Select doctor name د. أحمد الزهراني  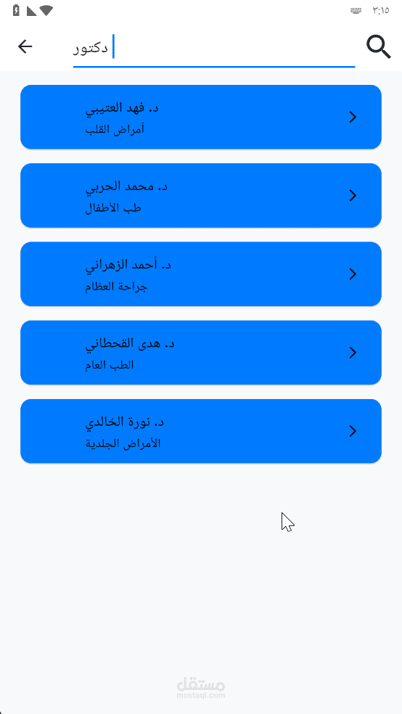[128, 265]
